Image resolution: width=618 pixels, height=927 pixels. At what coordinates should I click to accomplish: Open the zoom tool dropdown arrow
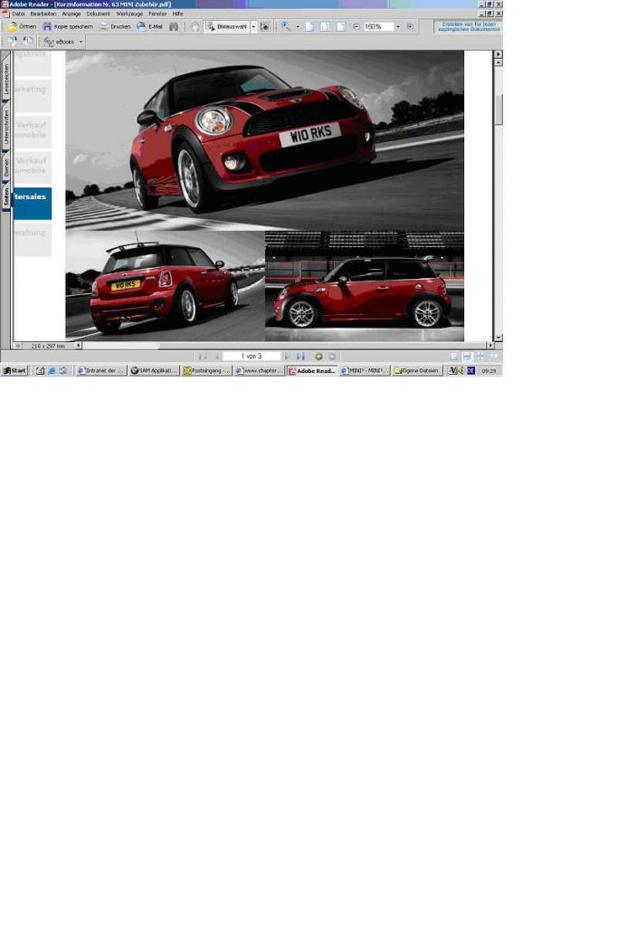[x=297, y=26]
